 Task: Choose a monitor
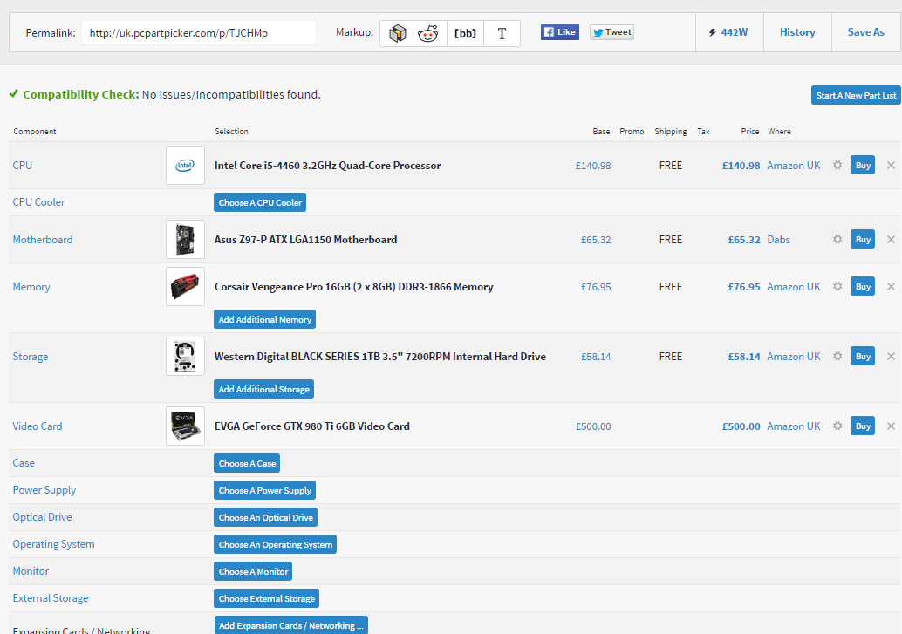(x=253, y=571)
